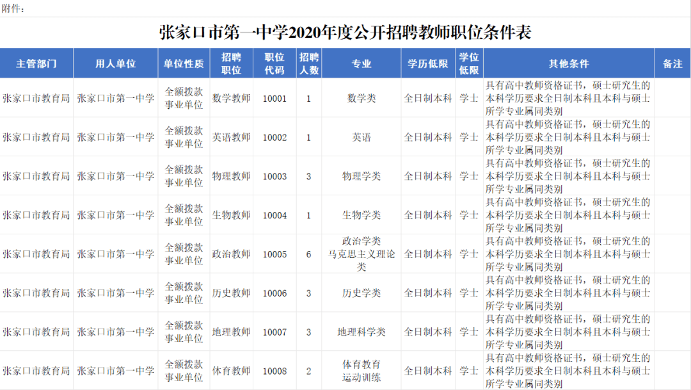Select position code 10008

point(274,371)
